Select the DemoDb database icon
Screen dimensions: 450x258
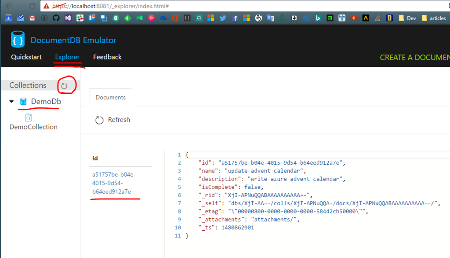pyautogui.click(x=23, y=101)
